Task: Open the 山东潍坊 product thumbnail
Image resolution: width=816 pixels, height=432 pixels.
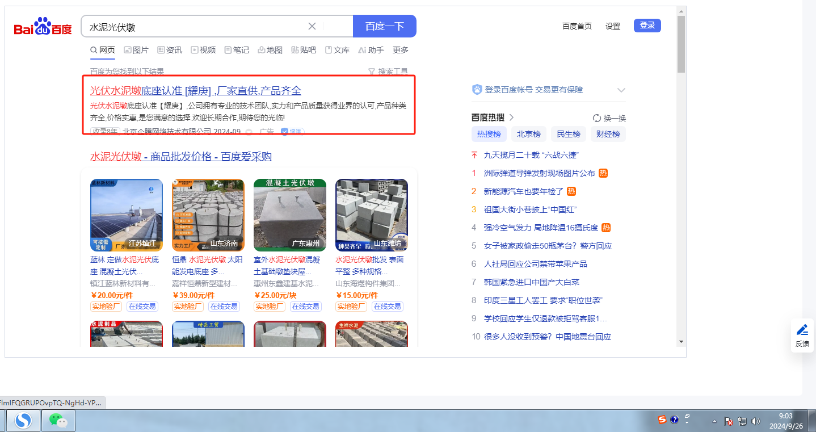Action: coord(372,215)
